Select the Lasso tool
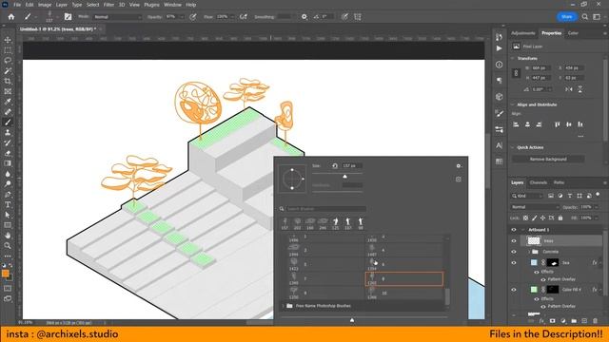This screenshot has height=342, width=609. tap(8, 61)
